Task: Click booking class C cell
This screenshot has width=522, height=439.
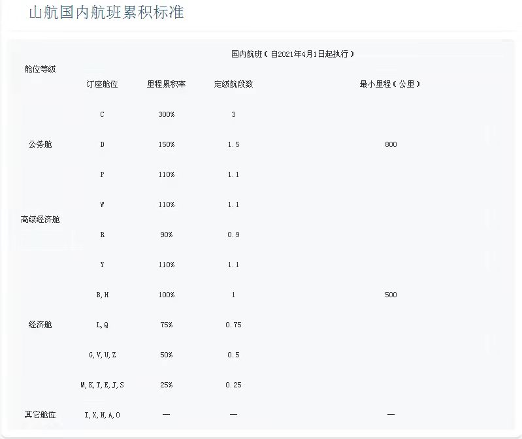Action: [x=102, y=114]
